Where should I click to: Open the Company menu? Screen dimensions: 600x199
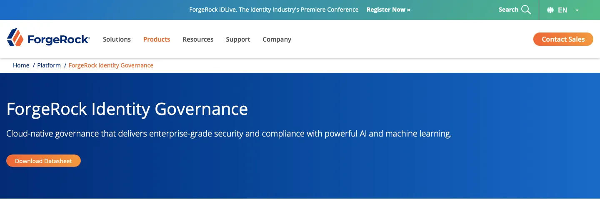[x=277, y=39]
